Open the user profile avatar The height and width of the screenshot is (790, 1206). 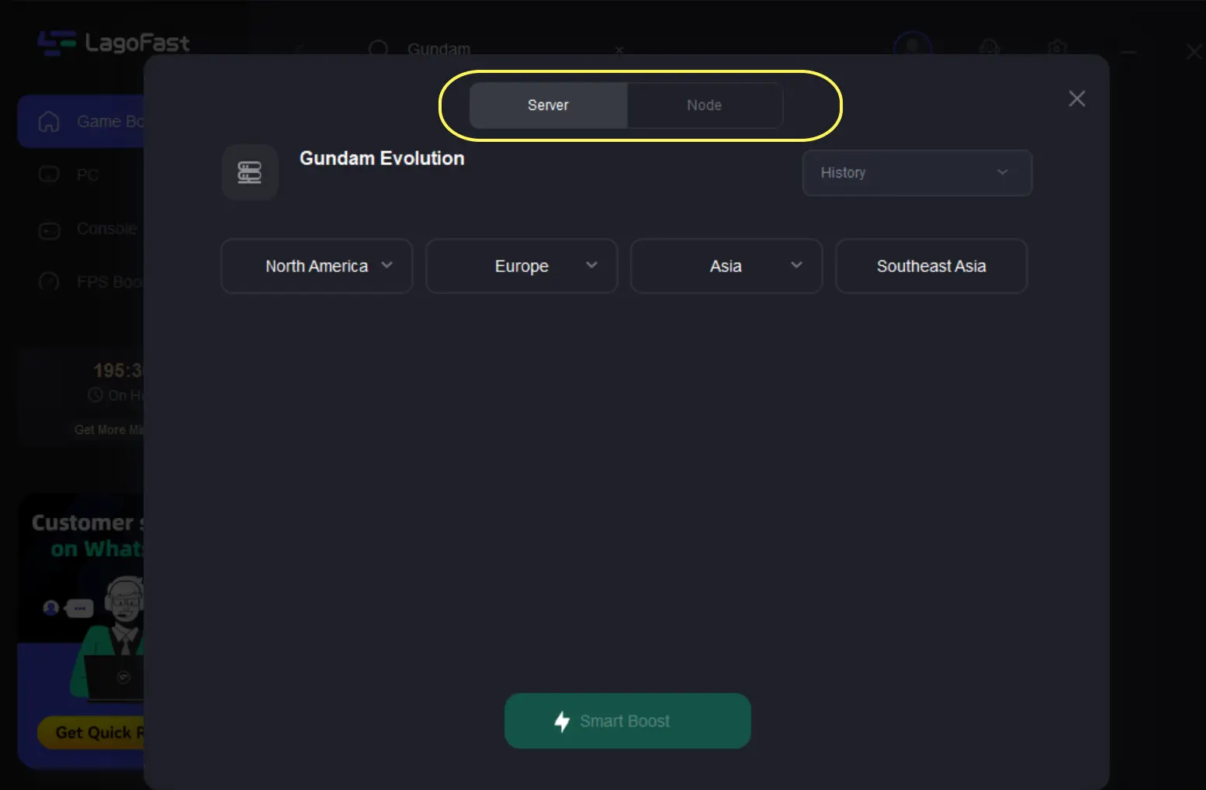click(x=913, y=47)
